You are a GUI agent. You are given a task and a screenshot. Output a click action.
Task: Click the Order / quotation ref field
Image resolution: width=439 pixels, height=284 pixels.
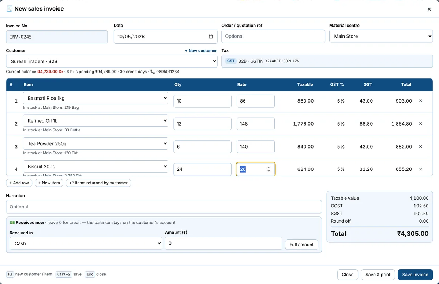click(x=273, y=36)
